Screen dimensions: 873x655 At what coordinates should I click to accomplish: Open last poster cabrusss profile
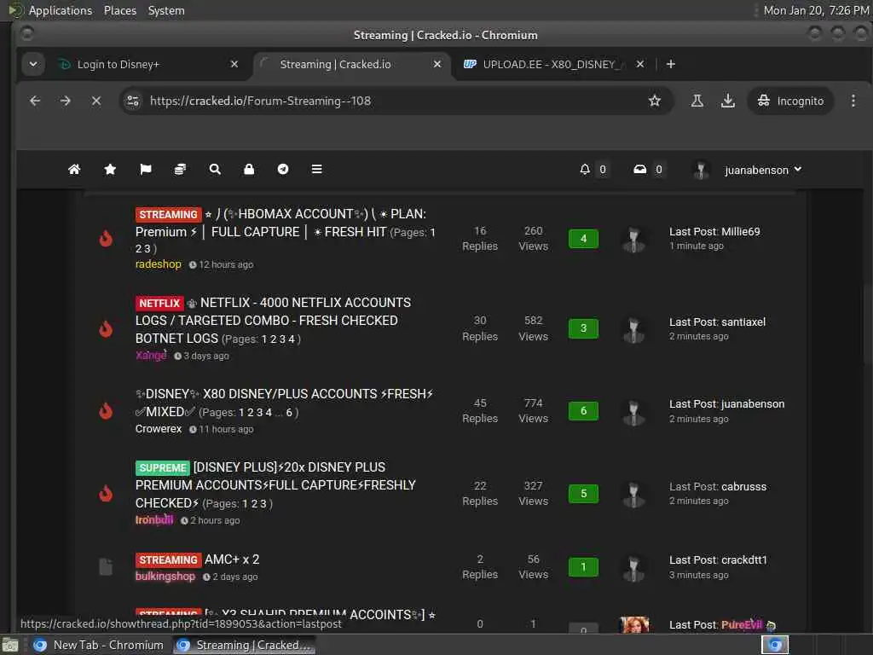[744, 487]
